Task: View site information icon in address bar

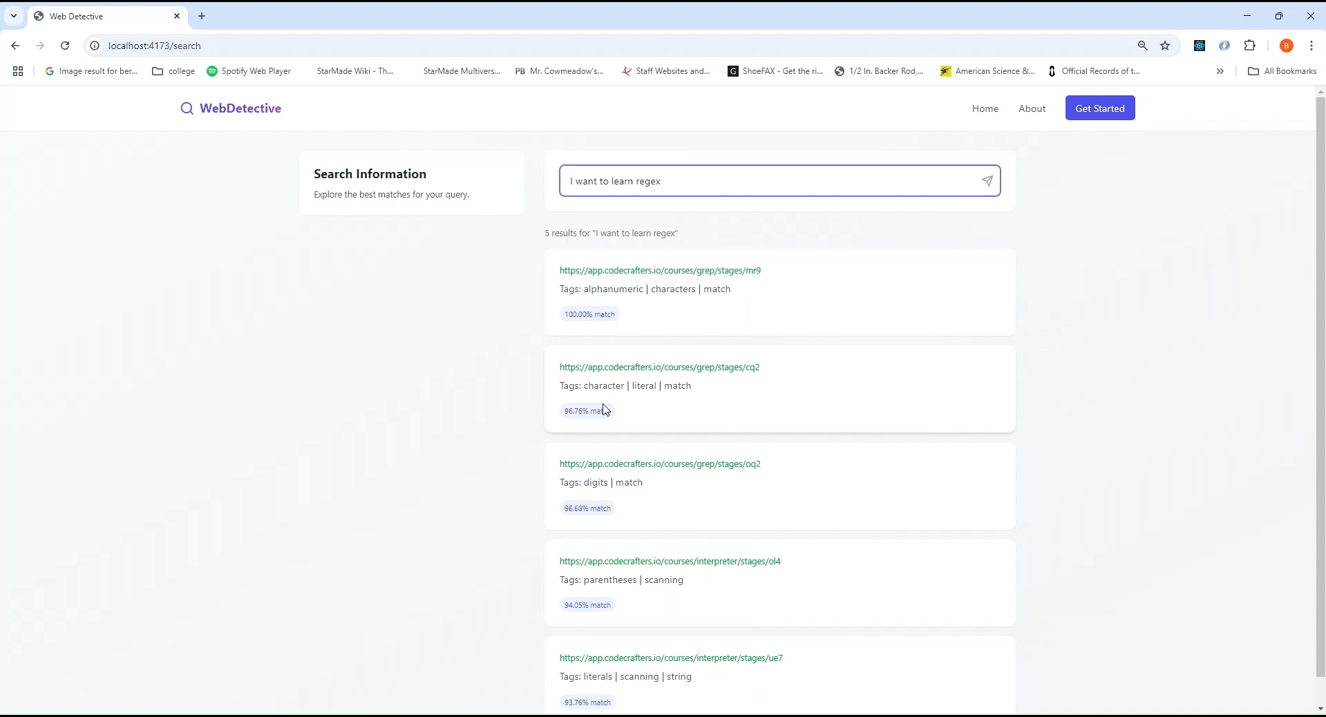Action: 95,46
